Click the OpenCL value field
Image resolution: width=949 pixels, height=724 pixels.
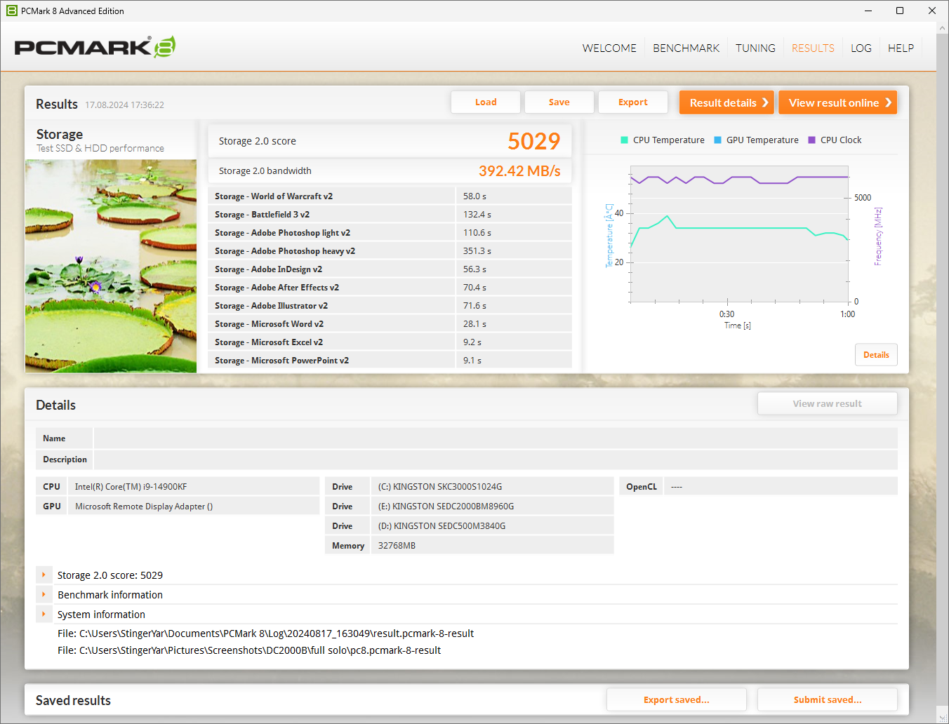click(781, 486)
